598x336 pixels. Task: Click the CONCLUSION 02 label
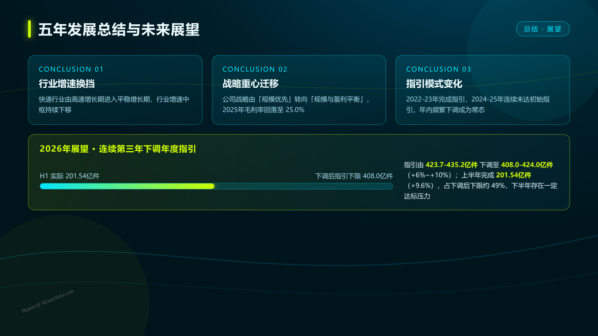(255, 69)
